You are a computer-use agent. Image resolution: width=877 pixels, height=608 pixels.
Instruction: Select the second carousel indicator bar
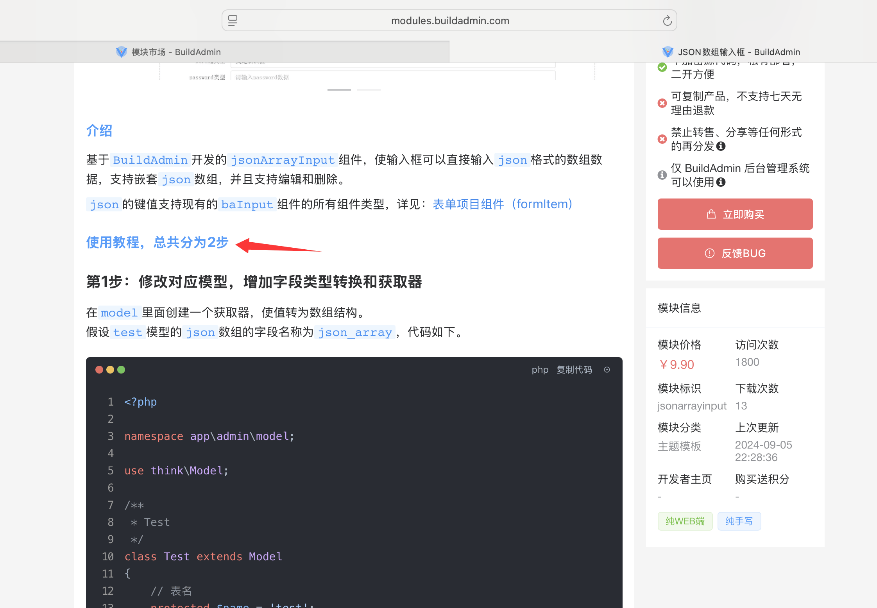point(369,90)
